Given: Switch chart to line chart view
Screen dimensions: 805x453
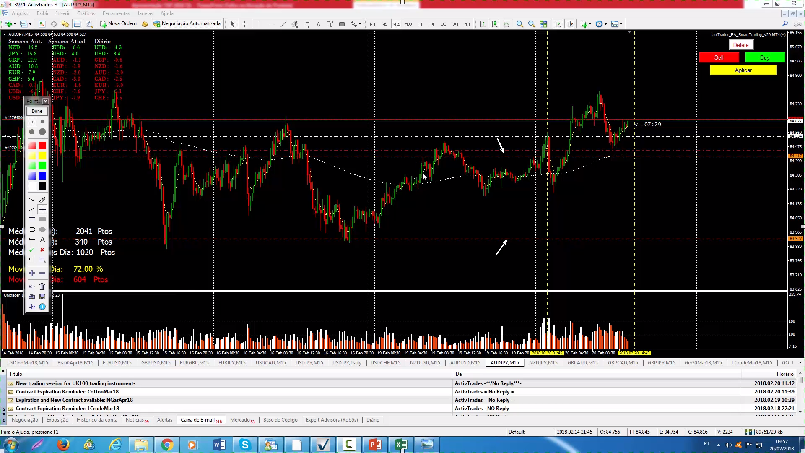Looking at the screenshot, I should pos(506,24).
